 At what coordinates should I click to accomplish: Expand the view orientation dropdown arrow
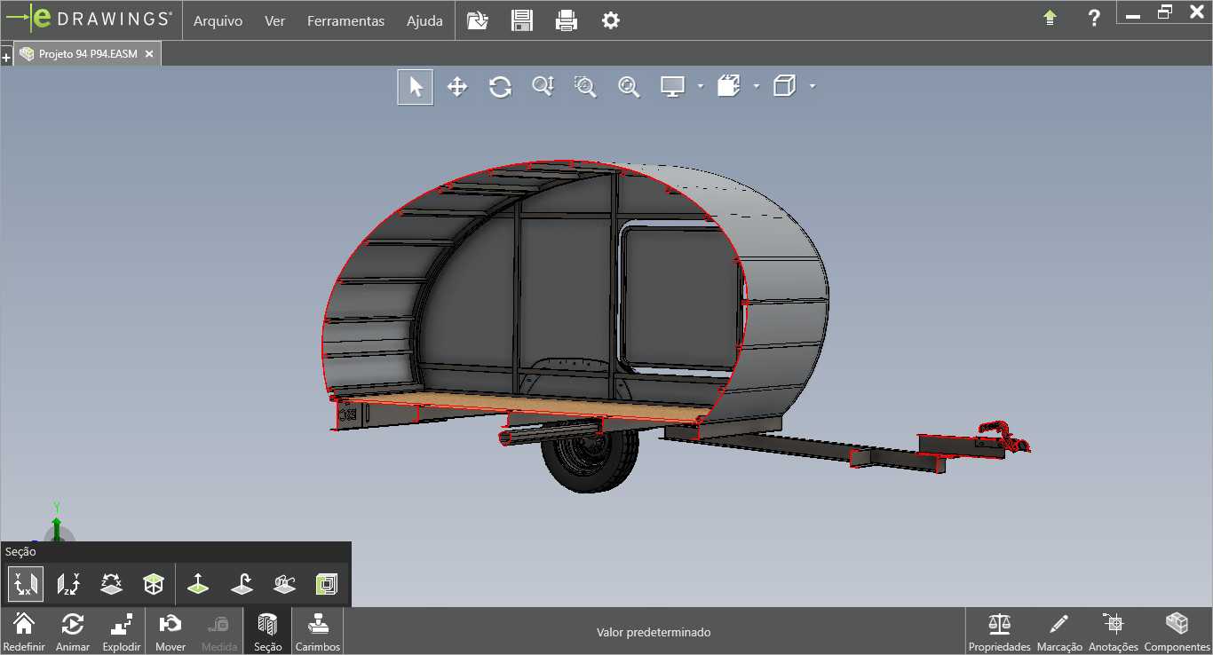pyautogui.click(x=757, y=86)
